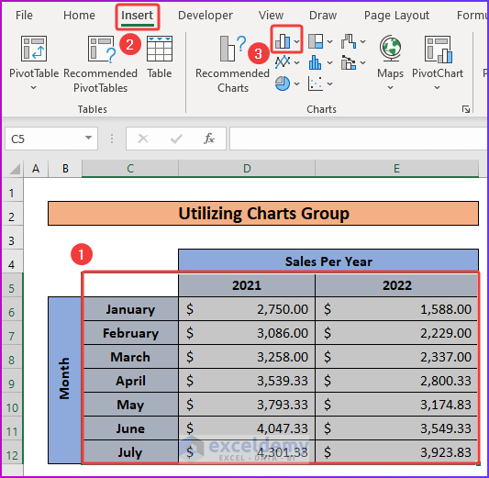The height and width of the screenshot is (478, 489).
Task: Confirm formula bar entry checkmark
Action: pos(176,139)
